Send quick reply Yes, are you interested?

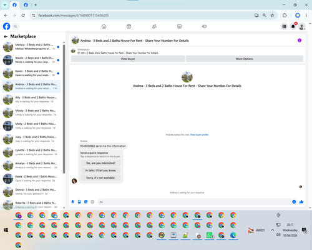[x=100, y=163]
